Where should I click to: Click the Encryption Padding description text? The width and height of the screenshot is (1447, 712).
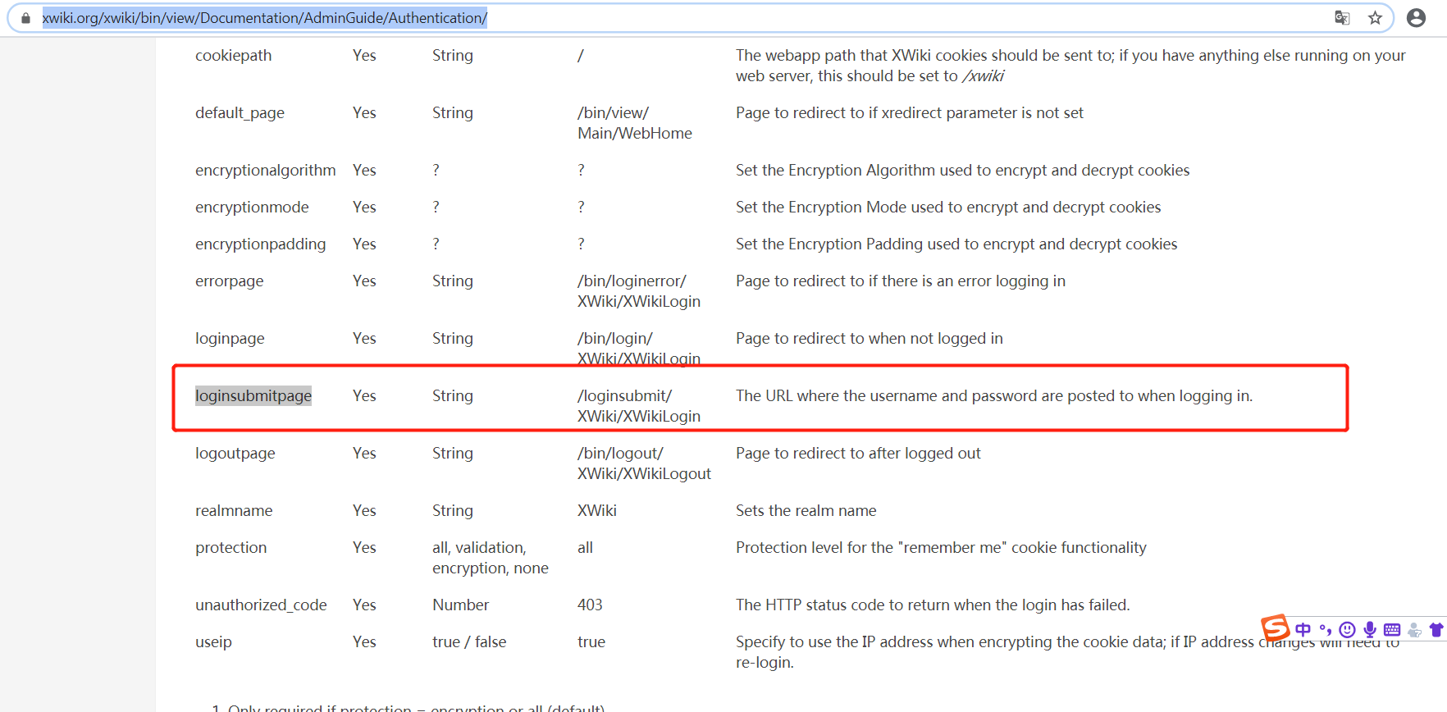956,244
